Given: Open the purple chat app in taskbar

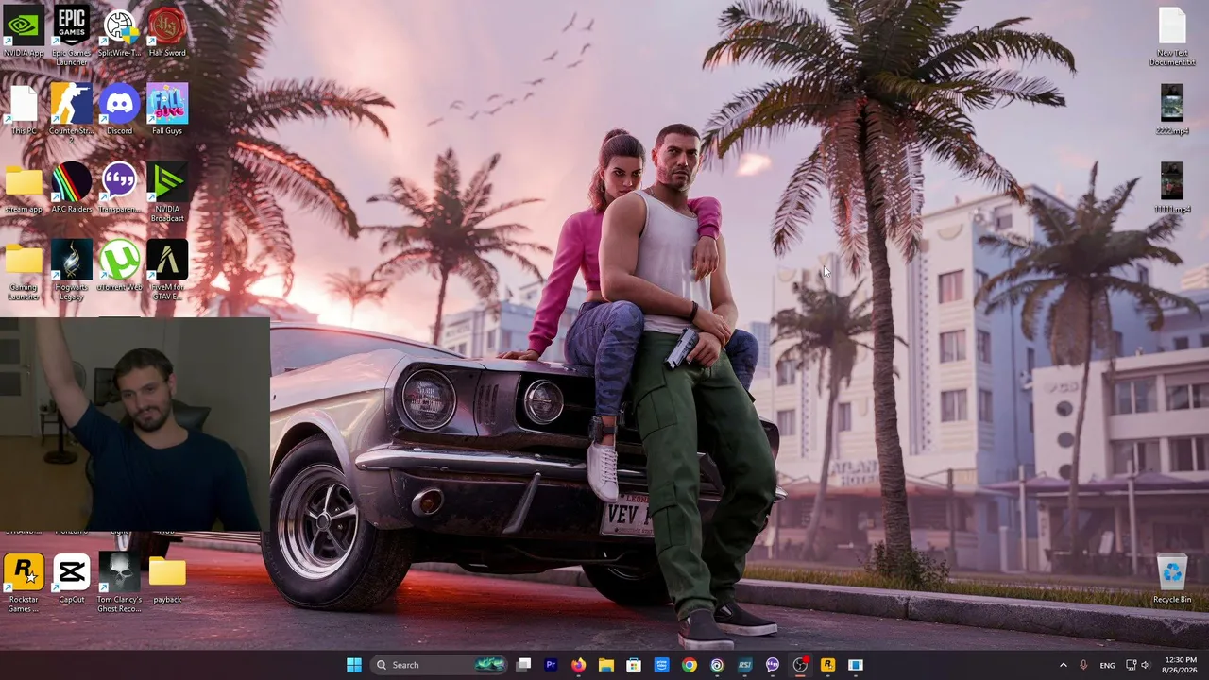Looking at the screenshot, I should tap(773, 665).
